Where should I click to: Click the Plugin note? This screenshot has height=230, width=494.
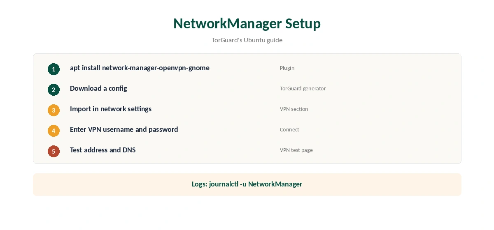pyautogui.click(x=287, y=68)
